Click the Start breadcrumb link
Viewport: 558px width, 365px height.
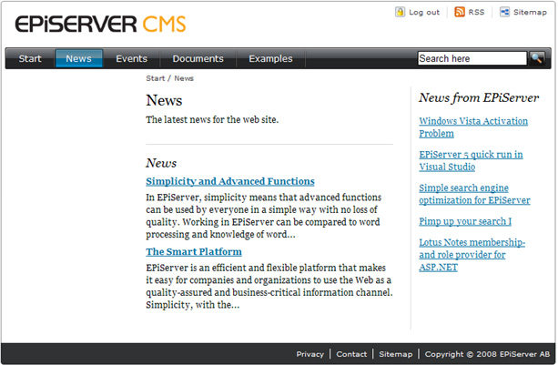point(156,78)
